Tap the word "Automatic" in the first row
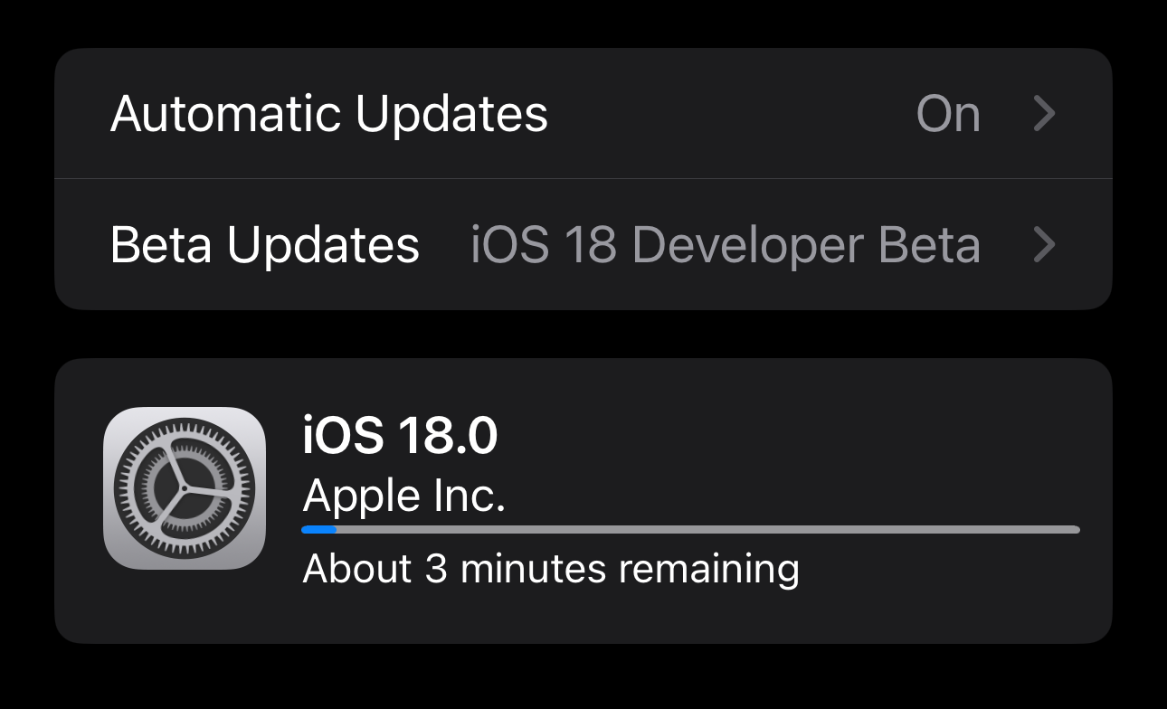Screen dimensions: 1167x709 (226, 114)
